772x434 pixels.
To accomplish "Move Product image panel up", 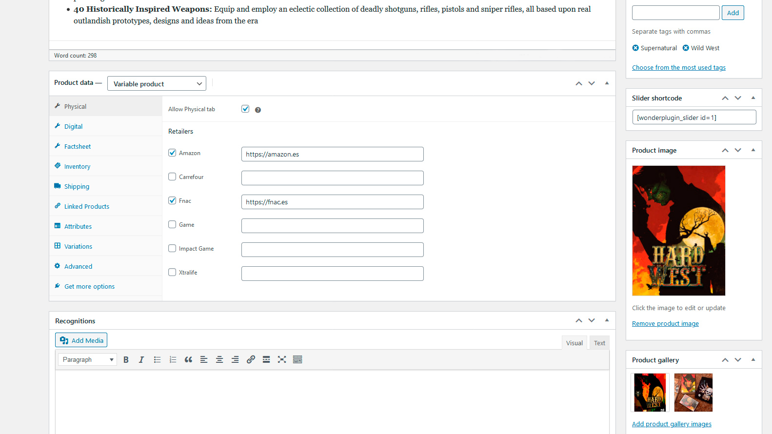I will click(x=725, y=150).
